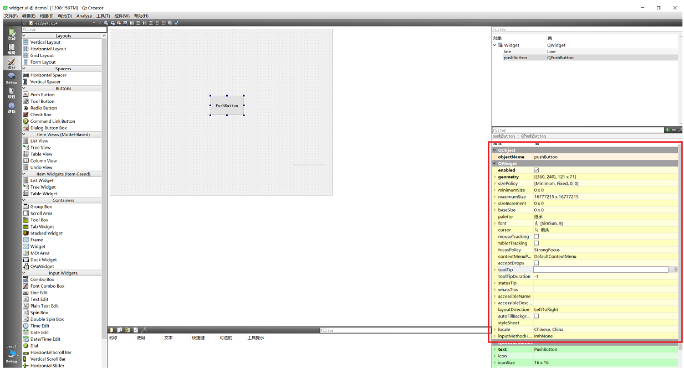Screen dimensions: 684x369
Task: Switch to the 编辑 (Edit) mode
Action: tap(12, 49)
